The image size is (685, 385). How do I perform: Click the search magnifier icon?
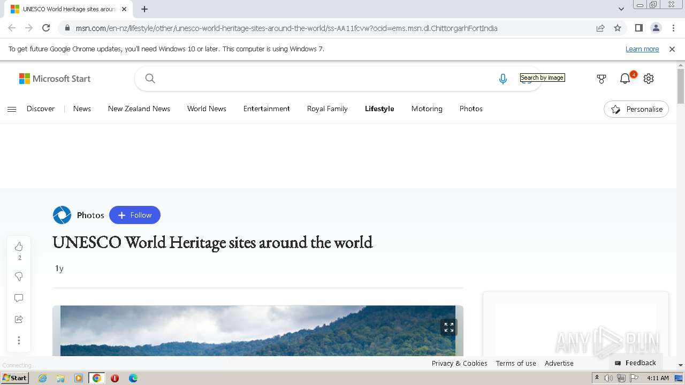[150, 79]
